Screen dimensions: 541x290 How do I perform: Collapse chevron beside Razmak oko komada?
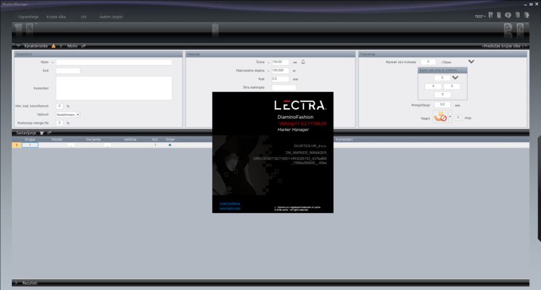point(471,61)
